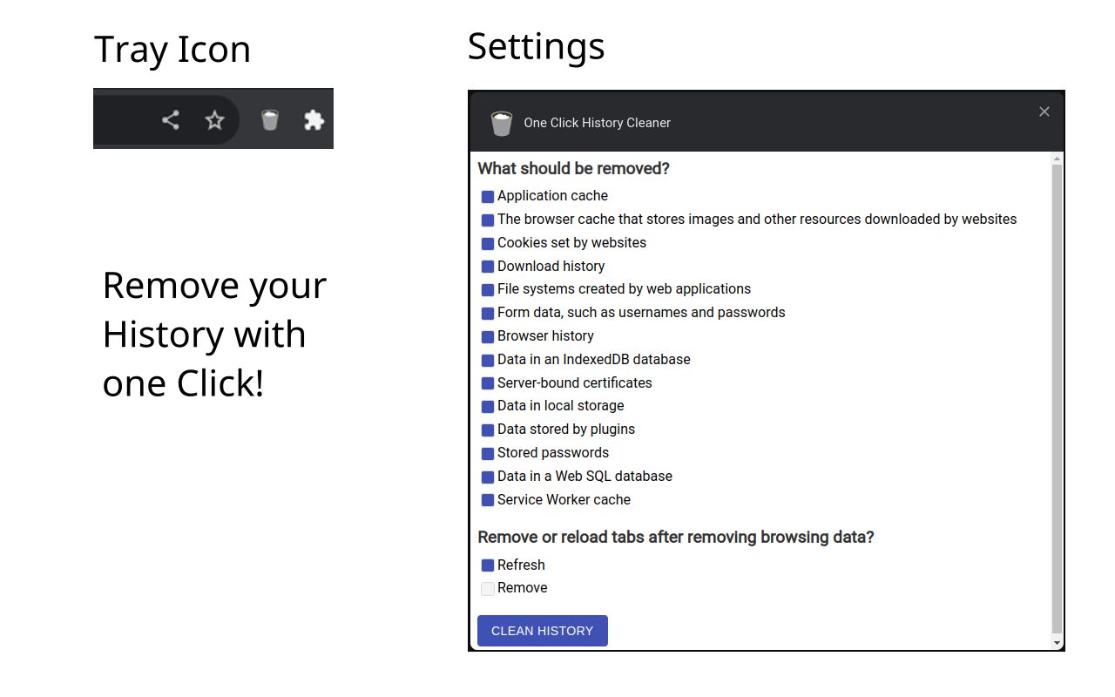Click the scrollbar down arrow
The width and height of the screenshot is (1115, 697).
coord(1056,642)
